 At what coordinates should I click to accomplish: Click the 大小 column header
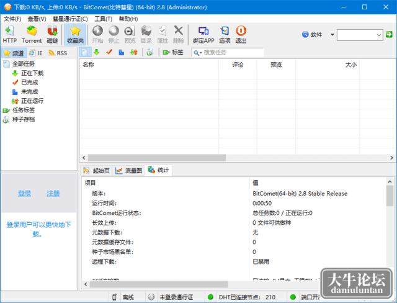(x=328, y=65)
